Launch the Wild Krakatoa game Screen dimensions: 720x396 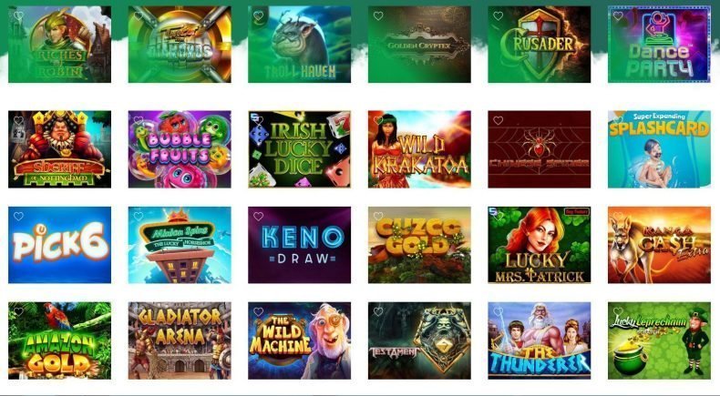pos(419,149)
